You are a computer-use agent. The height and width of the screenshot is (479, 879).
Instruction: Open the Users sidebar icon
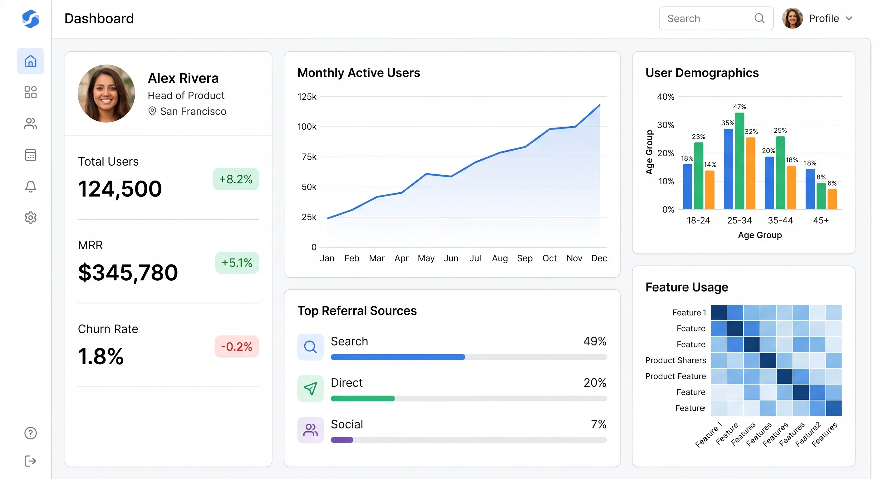click(30, 123)
